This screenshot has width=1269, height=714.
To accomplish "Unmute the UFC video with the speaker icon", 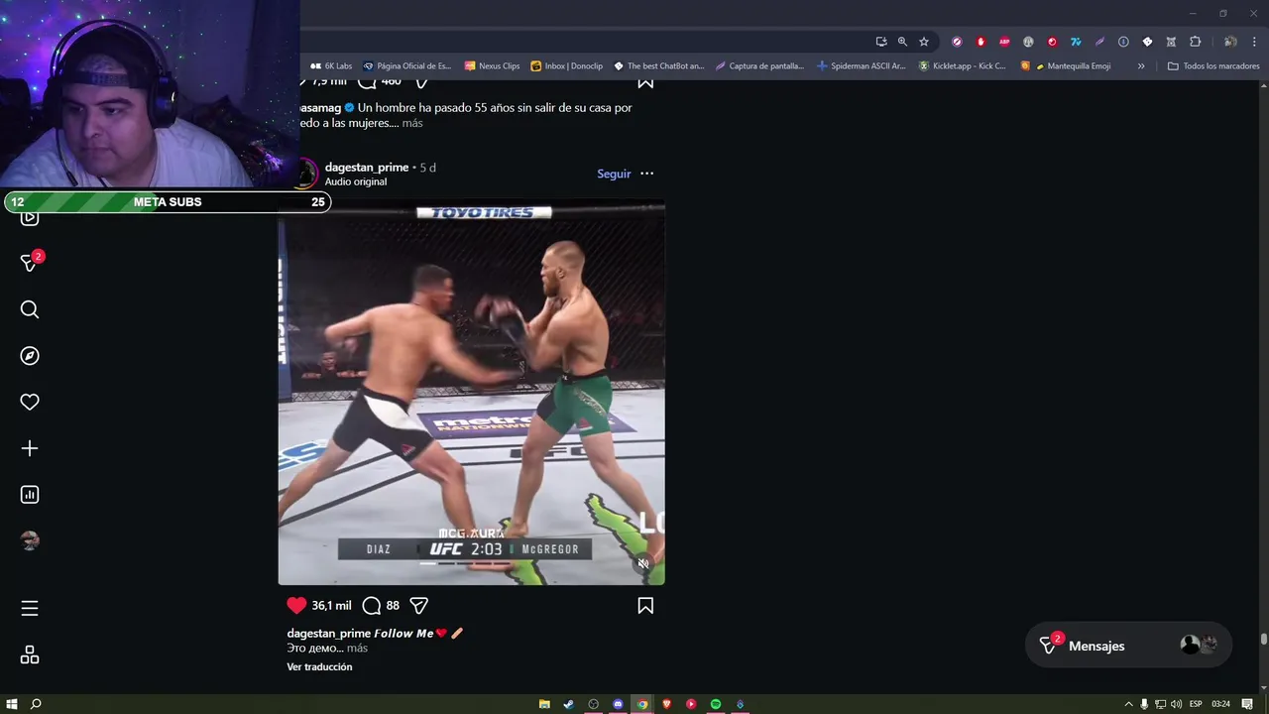I will click(x=642, y=563).
